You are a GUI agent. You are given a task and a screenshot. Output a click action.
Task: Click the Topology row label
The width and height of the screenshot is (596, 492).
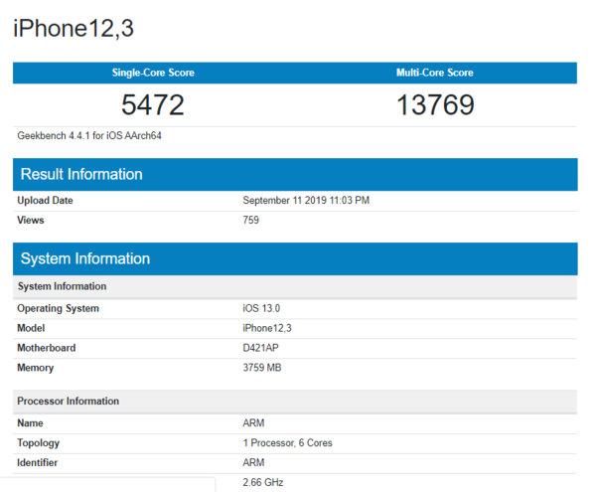click(39, 443)
